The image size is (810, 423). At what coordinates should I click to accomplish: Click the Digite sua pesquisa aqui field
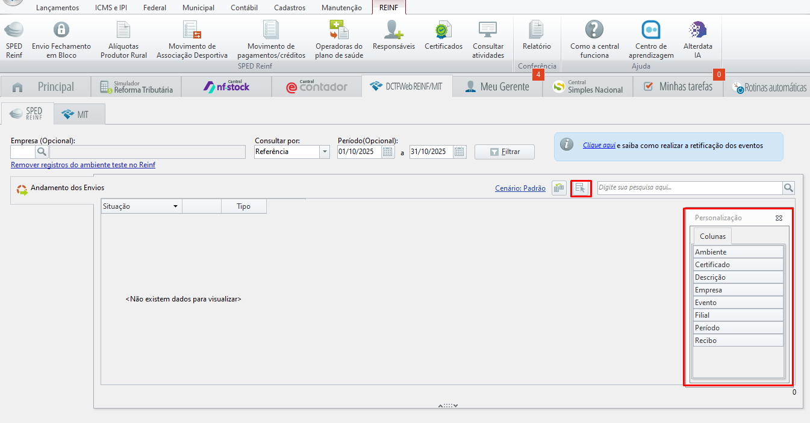tap(690, 188)
